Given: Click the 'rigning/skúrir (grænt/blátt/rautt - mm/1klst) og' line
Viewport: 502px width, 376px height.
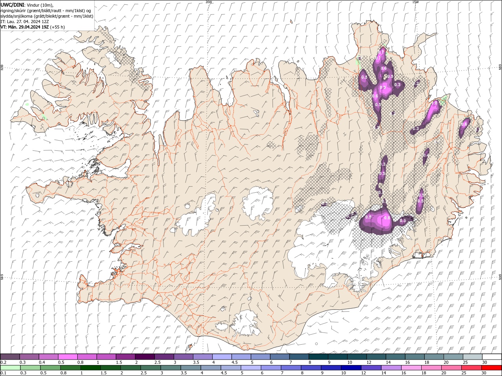Looking at the screenshot, I should coord(45,11).
